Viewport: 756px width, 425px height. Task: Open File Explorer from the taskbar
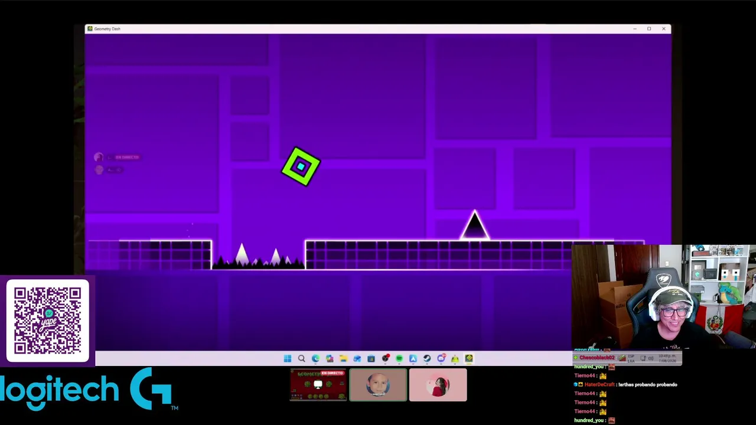pyautogui.click(x=343, y=358)
